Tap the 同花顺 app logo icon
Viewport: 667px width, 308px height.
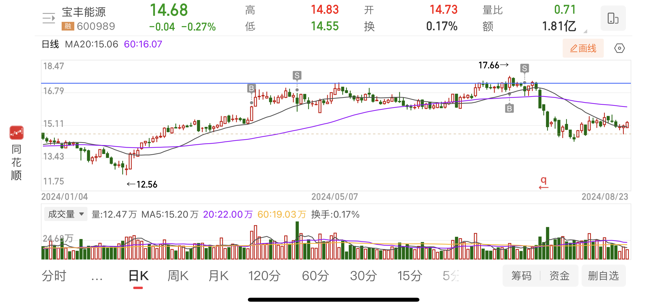coord(17,133)
